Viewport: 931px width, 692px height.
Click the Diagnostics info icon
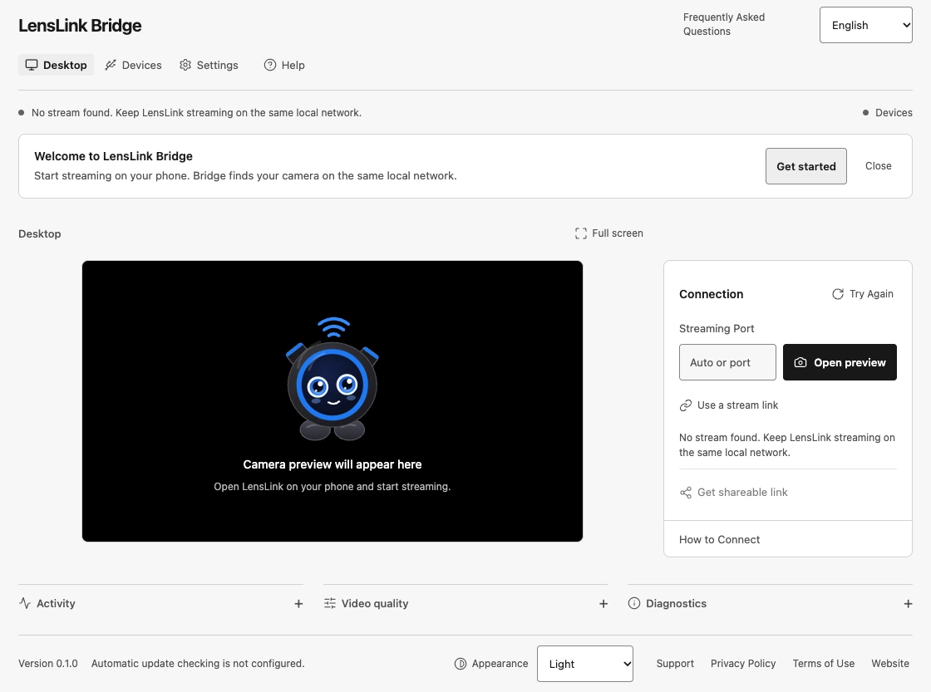[x=634, y=603]
